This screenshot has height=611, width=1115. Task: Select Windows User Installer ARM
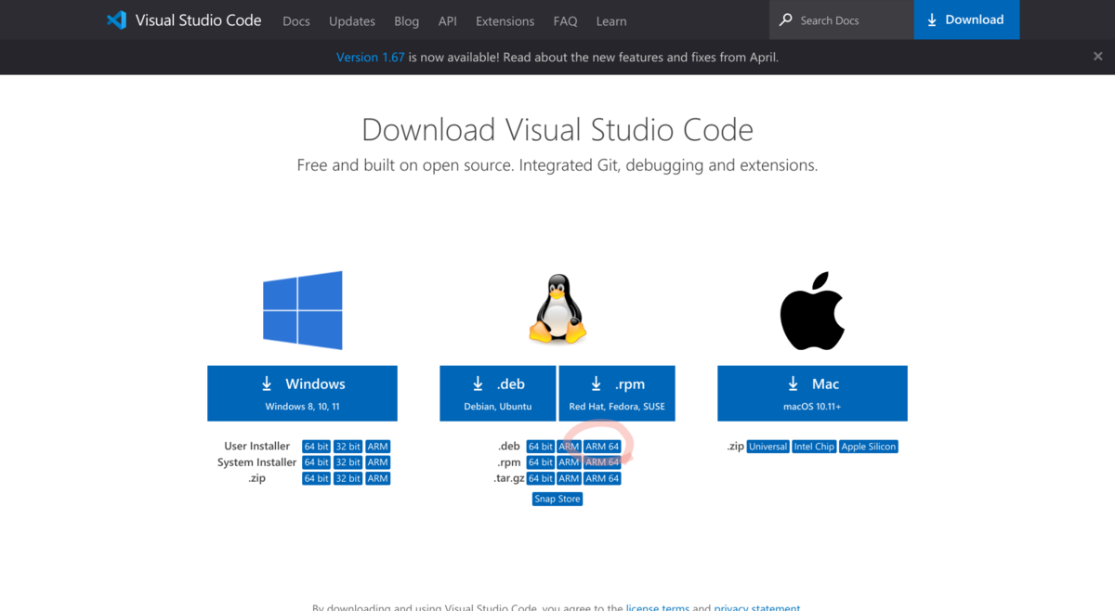tap(377, 447)
